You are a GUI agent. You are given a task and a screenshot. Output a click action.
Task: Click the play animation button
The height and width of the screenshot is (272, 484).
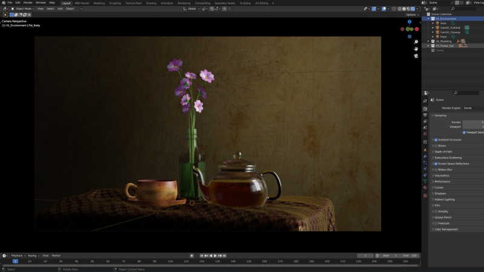tap(215, 256)
